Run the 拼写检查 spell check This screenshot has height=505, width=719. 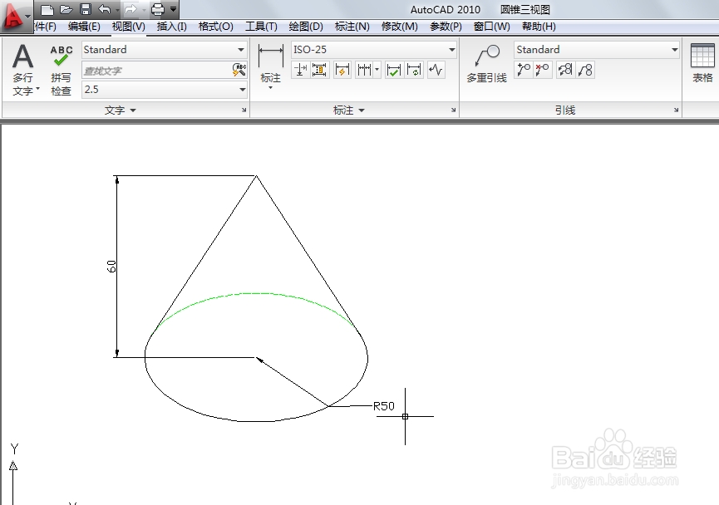click(61, 70)
